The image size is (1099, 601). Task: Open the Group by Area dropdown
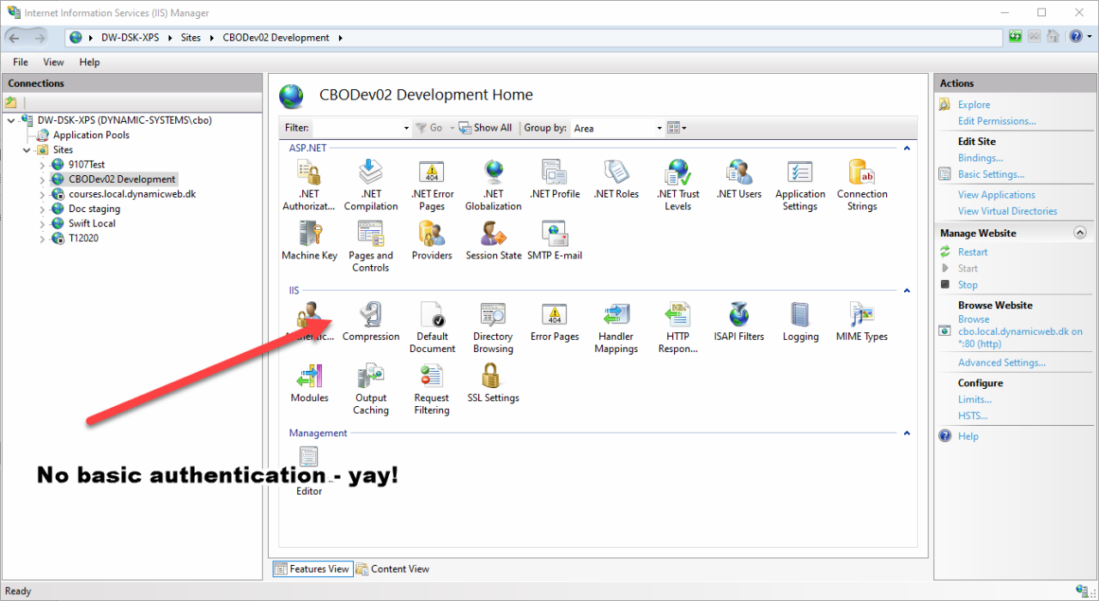618,128
